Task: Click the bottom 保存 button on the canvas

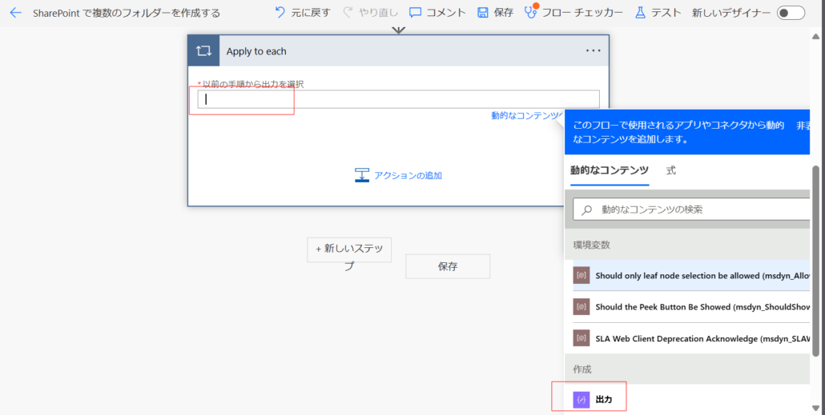Action: tap(448, 266)
